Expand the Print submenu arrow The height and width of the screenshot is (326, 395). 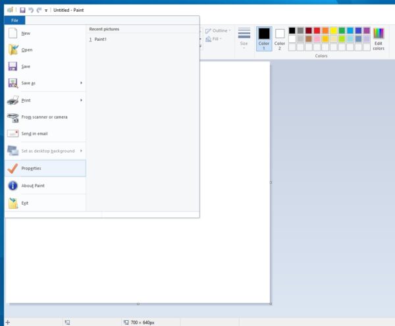(81, 100)
